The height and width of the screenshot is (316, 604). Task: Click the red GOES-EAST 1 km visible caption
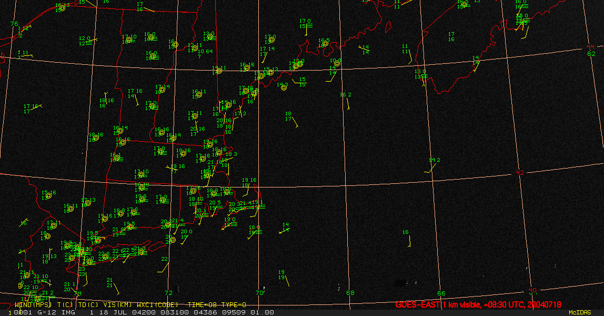point(478,305)
